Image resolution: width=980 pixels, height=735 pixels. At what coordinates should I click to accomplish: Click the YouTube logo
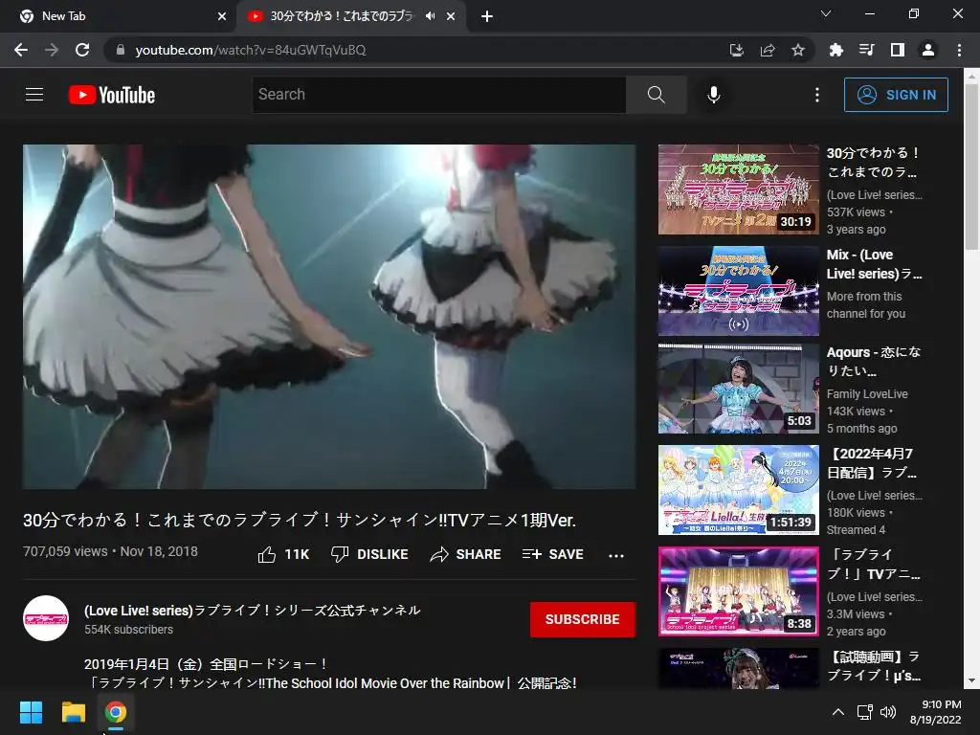coord(112,95)
